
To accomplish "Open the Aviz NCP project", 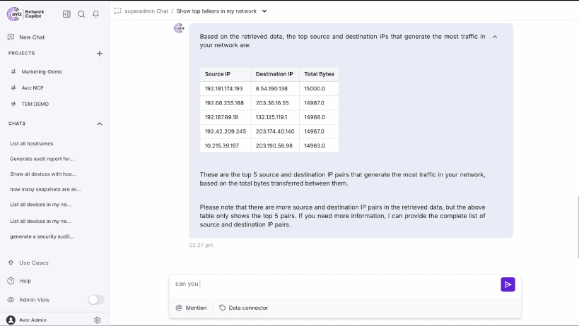I will coord(33,87).
